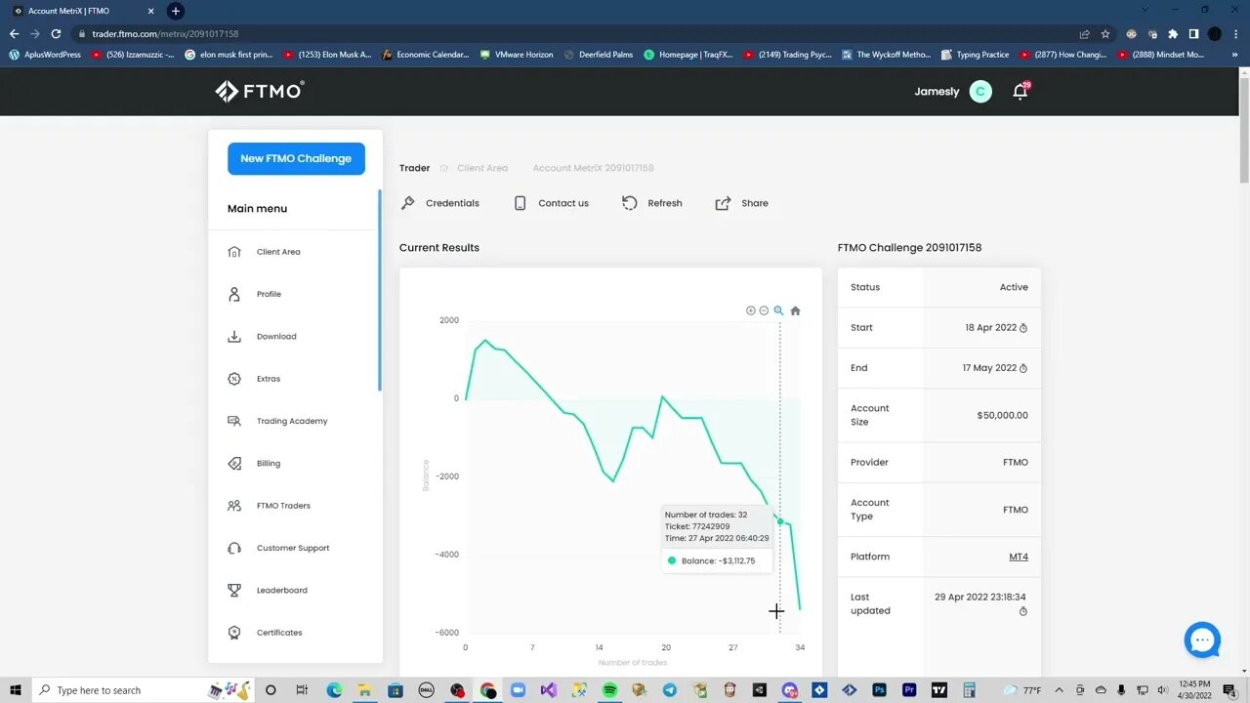Viewport: 1250px width, 703px height.
Task: Reload the page with browser refresh
Action: click(x=56, y=33)
